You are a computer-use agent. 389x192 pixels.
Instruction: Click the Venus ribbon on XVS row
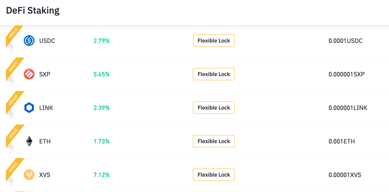[15, 170]
